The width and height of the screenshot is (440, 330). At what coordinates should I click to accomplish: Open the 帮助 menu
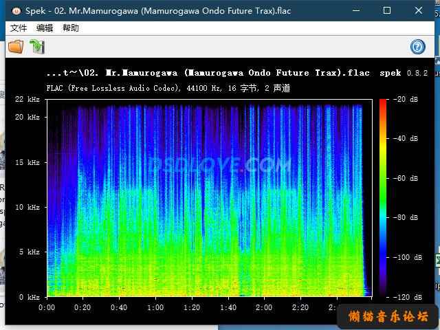point(71,28)
